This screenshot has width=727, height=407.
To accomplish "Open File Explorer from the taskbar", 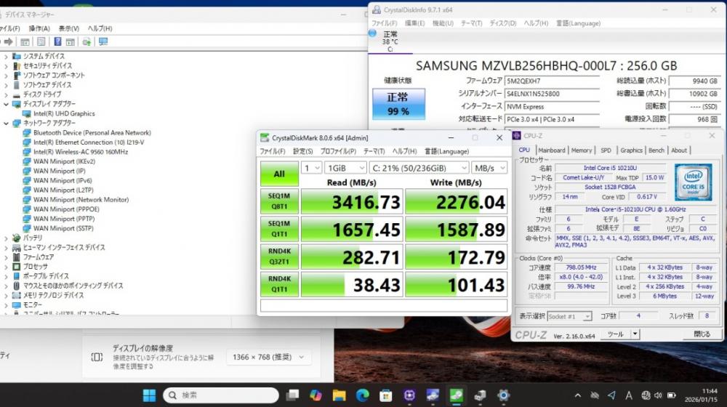I will click(x=339, y=395).
